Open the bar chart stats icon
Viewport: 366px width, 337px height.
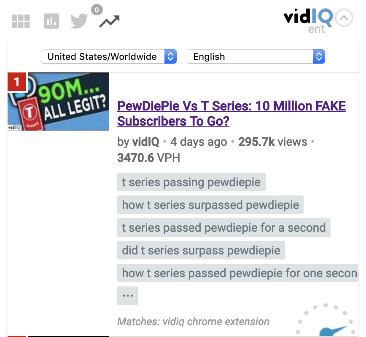(x=51, y=21)
